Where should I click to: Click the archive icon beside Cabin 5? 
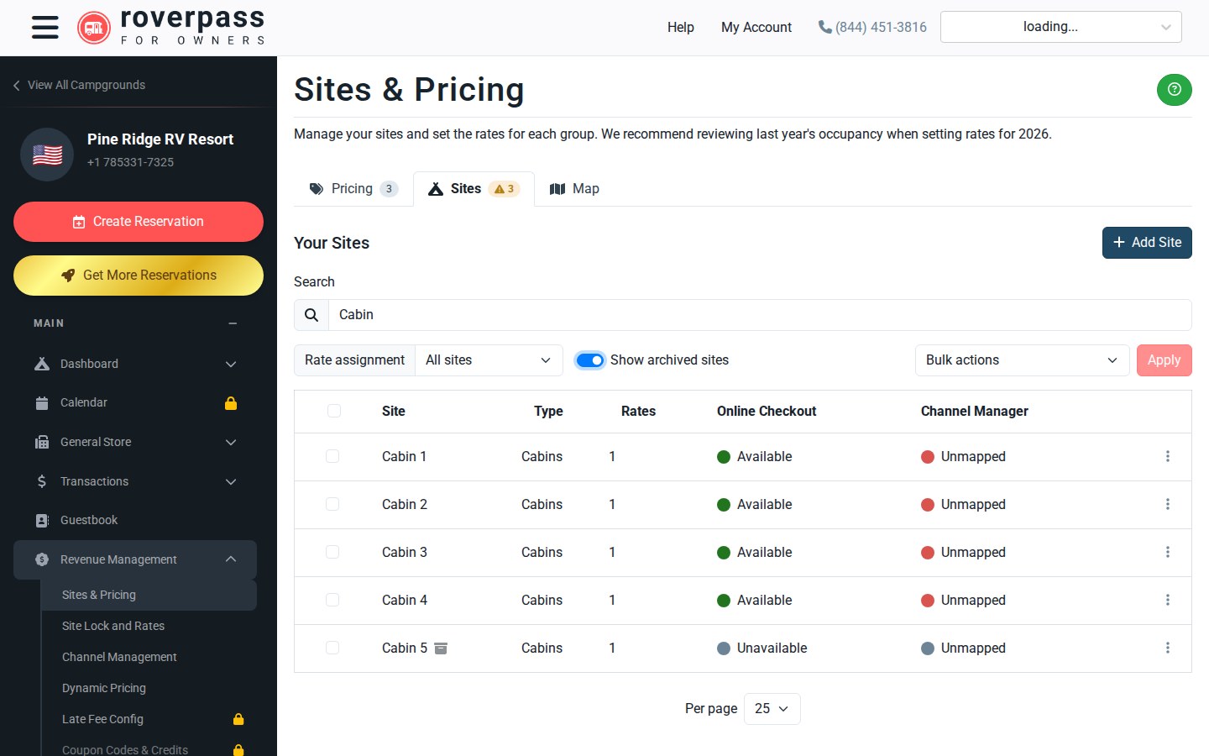point(441,648)
